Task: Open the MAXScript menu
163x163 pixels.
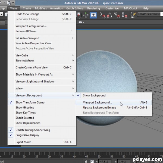Action: [x=131, y=8]
